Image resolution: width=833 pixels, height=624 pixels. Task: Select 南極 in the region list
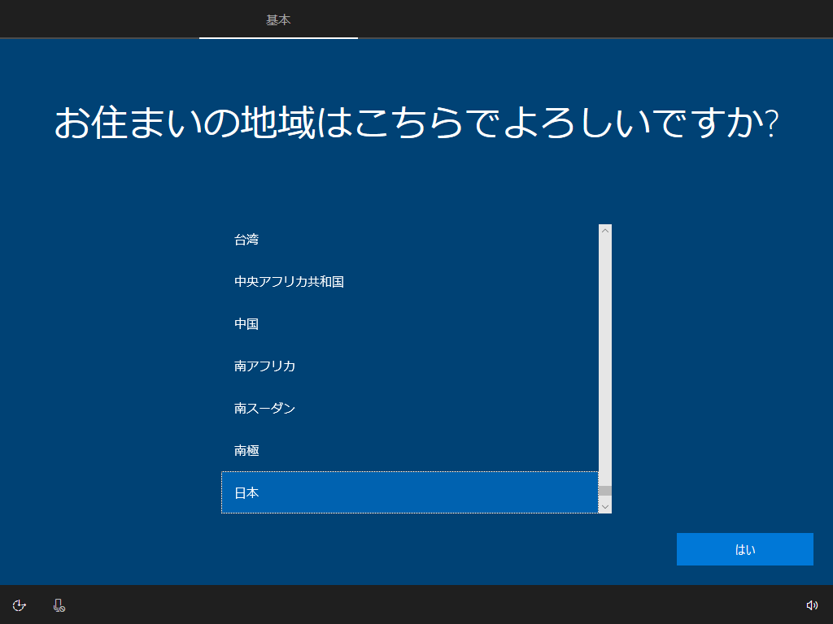[x=409, y=450]
